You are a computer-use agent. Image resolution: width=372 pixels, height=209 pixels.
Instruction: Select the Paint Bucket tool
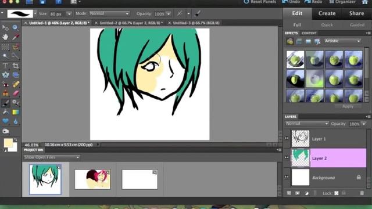5,112
